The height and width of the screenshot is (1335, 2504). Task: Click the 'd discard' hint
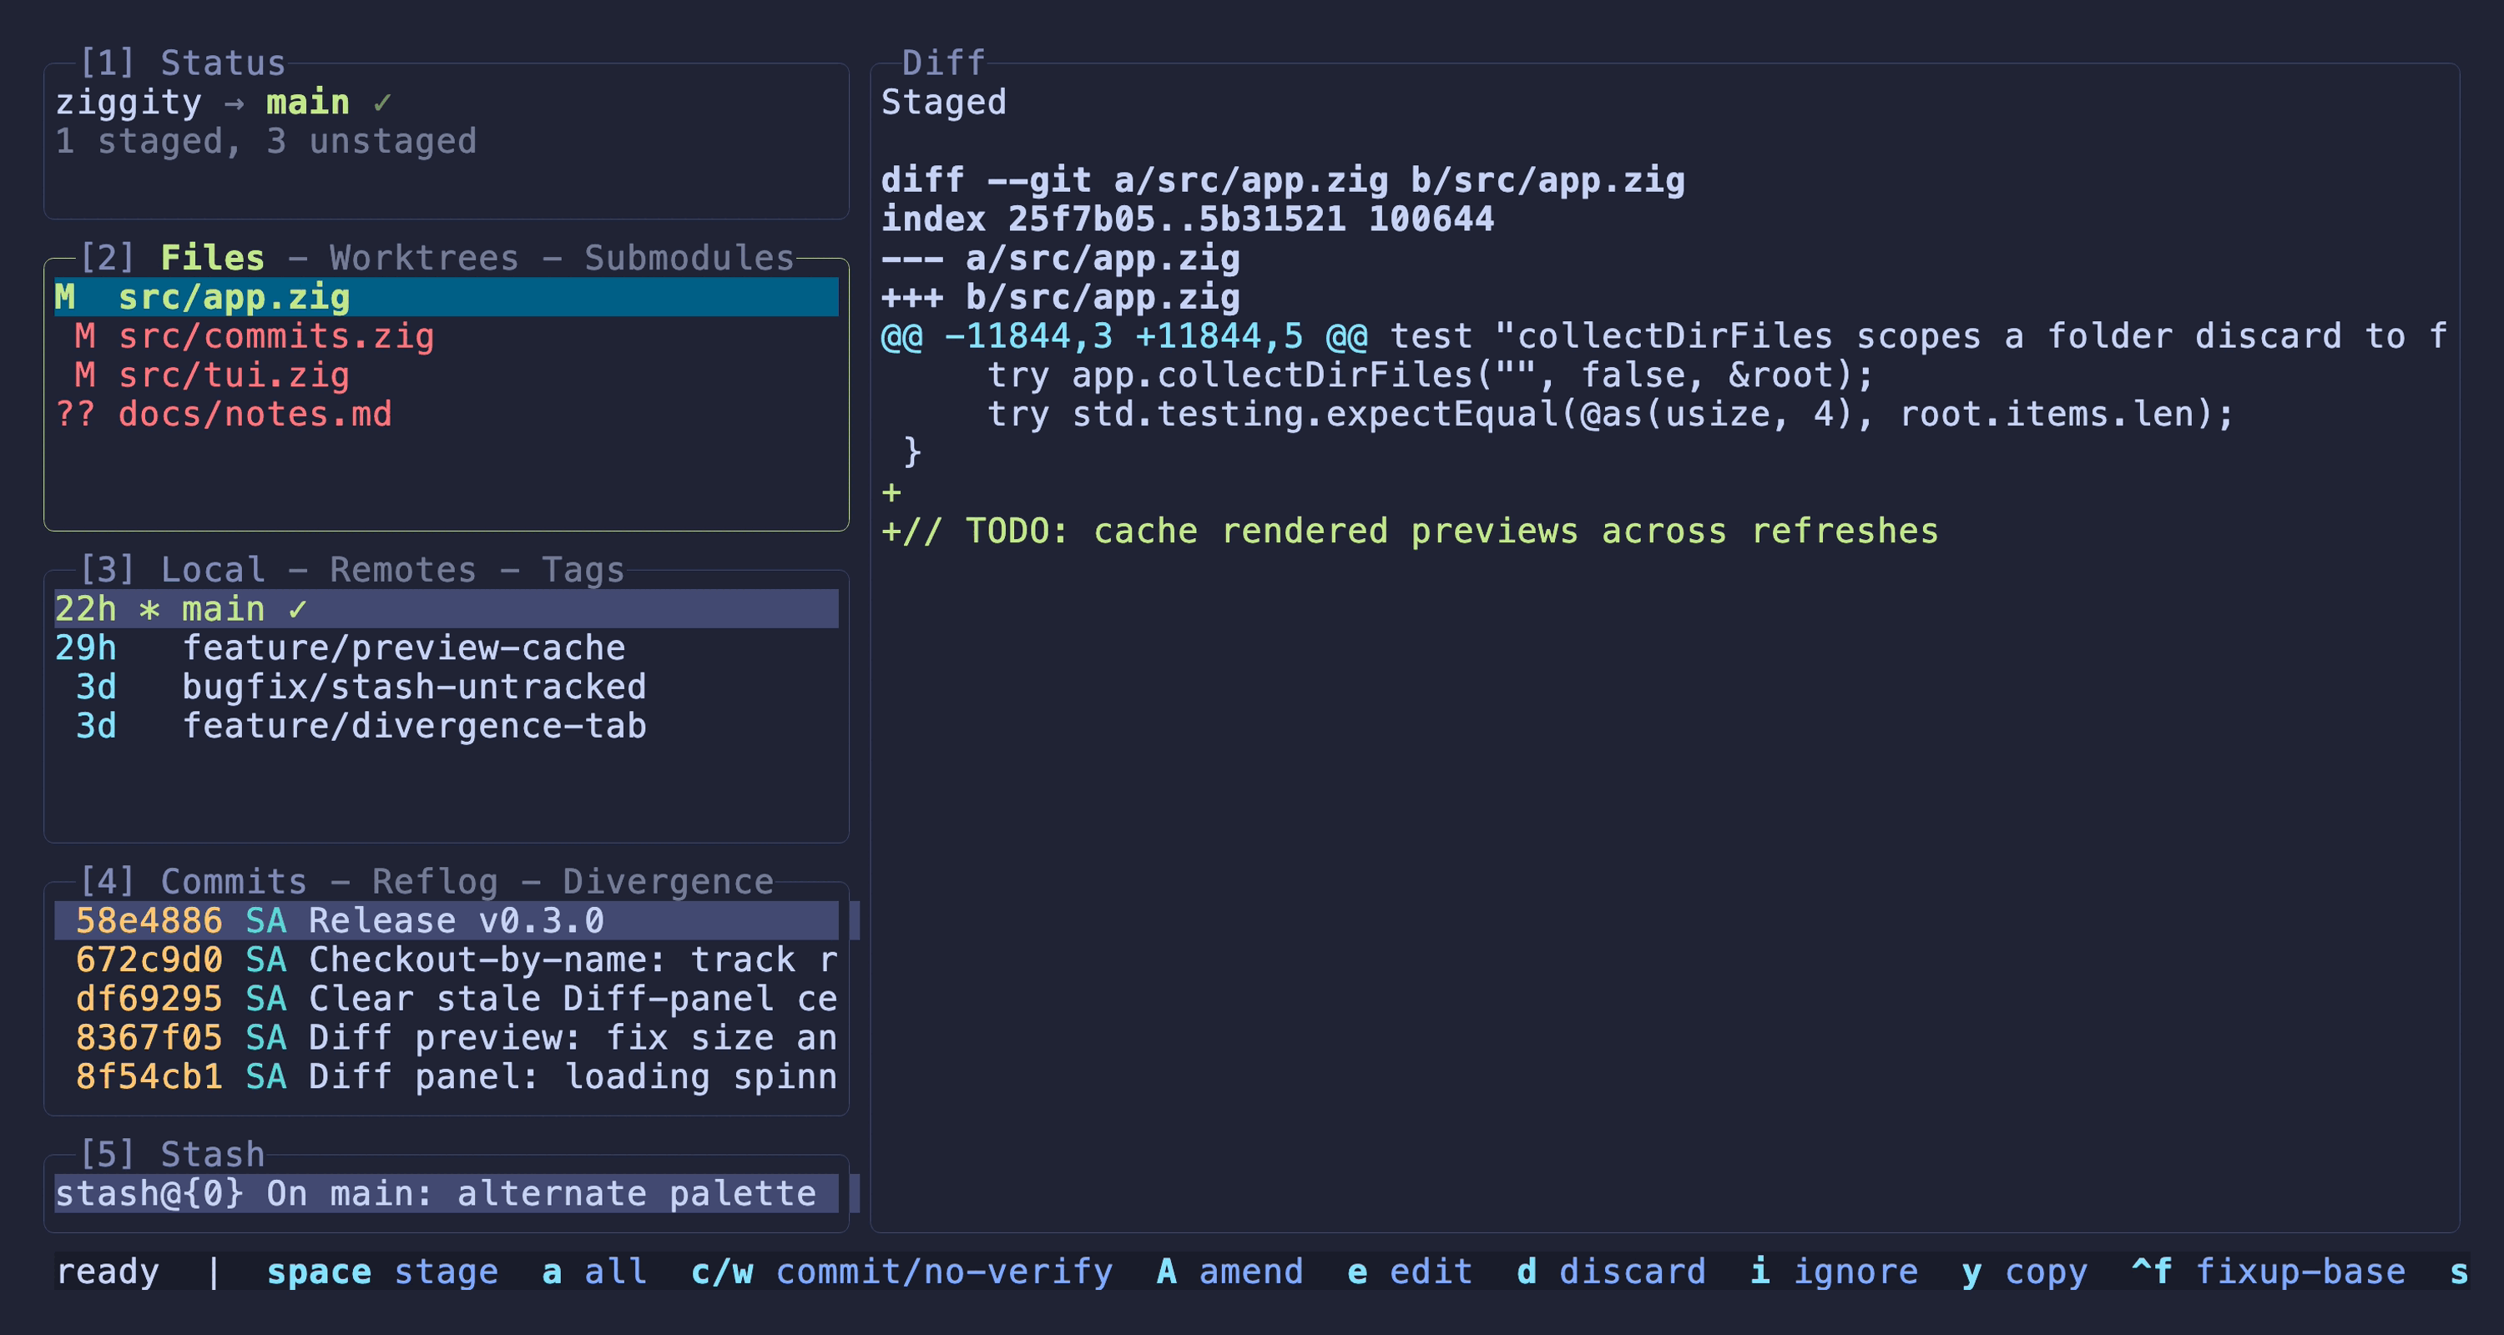click(1611, 1272)
